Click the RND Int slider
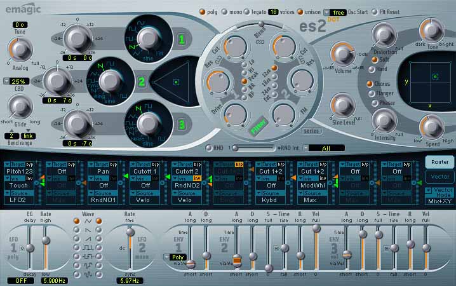 tap(253, 148)
